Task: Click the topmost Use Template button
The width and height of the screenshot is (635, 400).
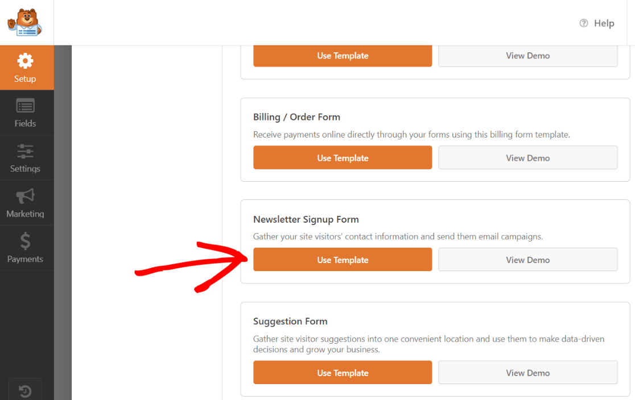Action: [x=343, y=56]
